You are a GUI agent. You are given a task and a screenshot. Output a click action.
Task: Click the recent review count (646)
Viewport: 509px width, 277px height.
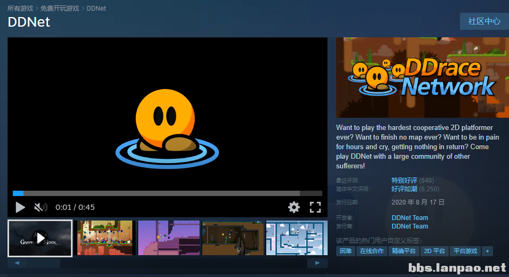(x=426, y=181)
